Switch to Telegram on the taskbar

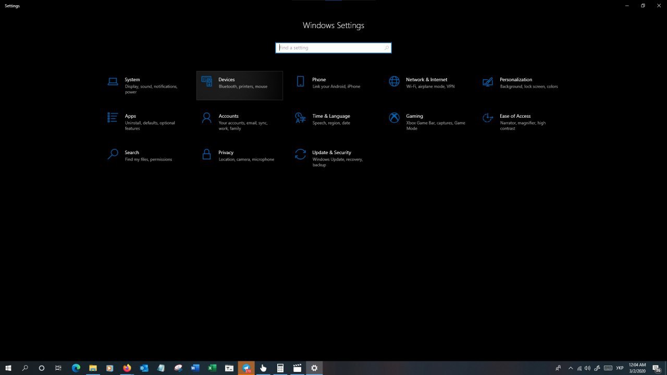click(246, 368)
